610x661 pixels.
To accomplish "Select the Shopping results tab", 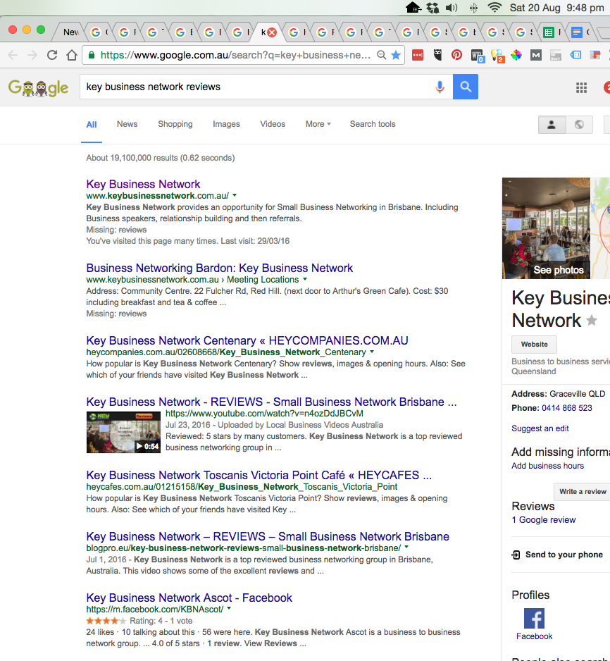I will coord(175,124).
